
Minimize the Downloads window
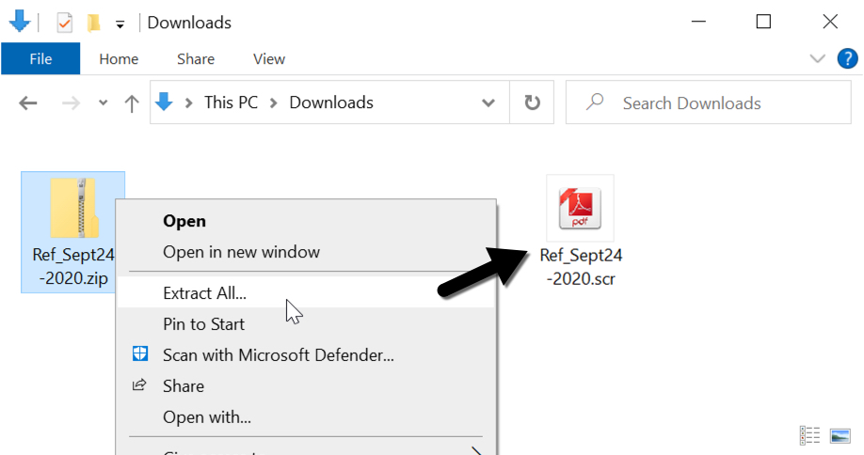pos(698,22)
